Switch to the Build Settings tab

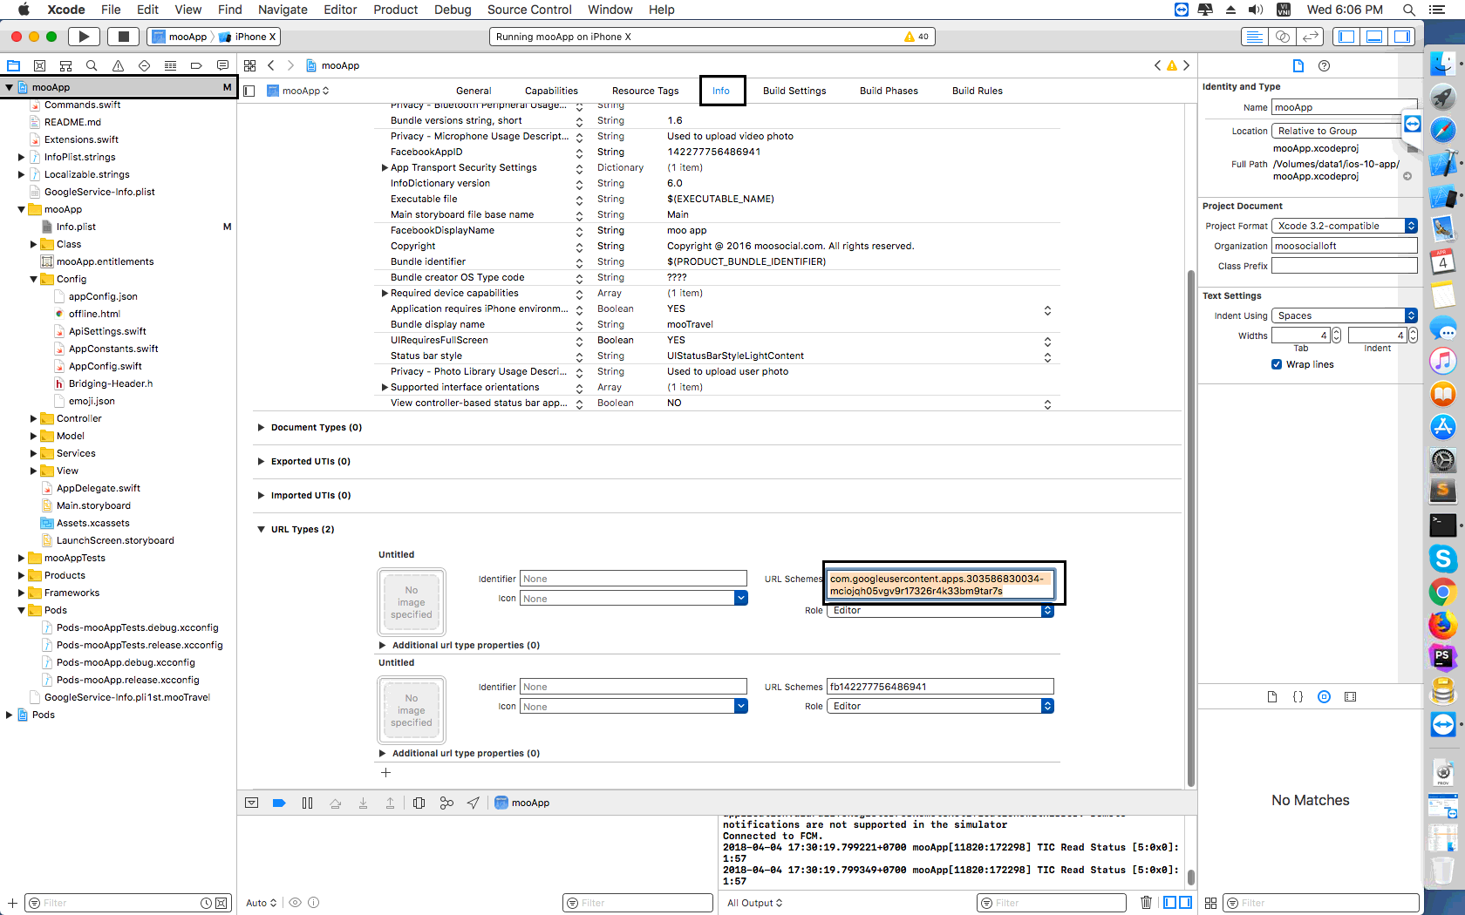[794, 91]
